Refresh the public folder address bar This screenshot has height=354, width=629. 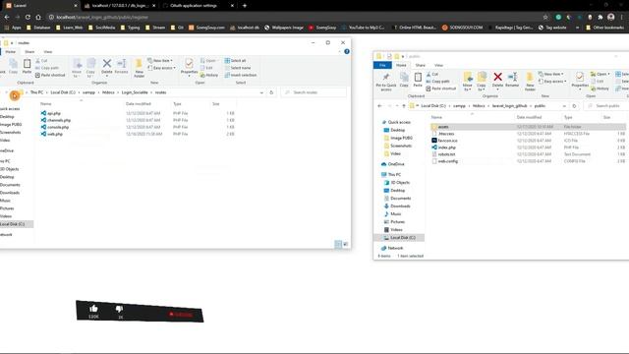(x=574, y=106)
